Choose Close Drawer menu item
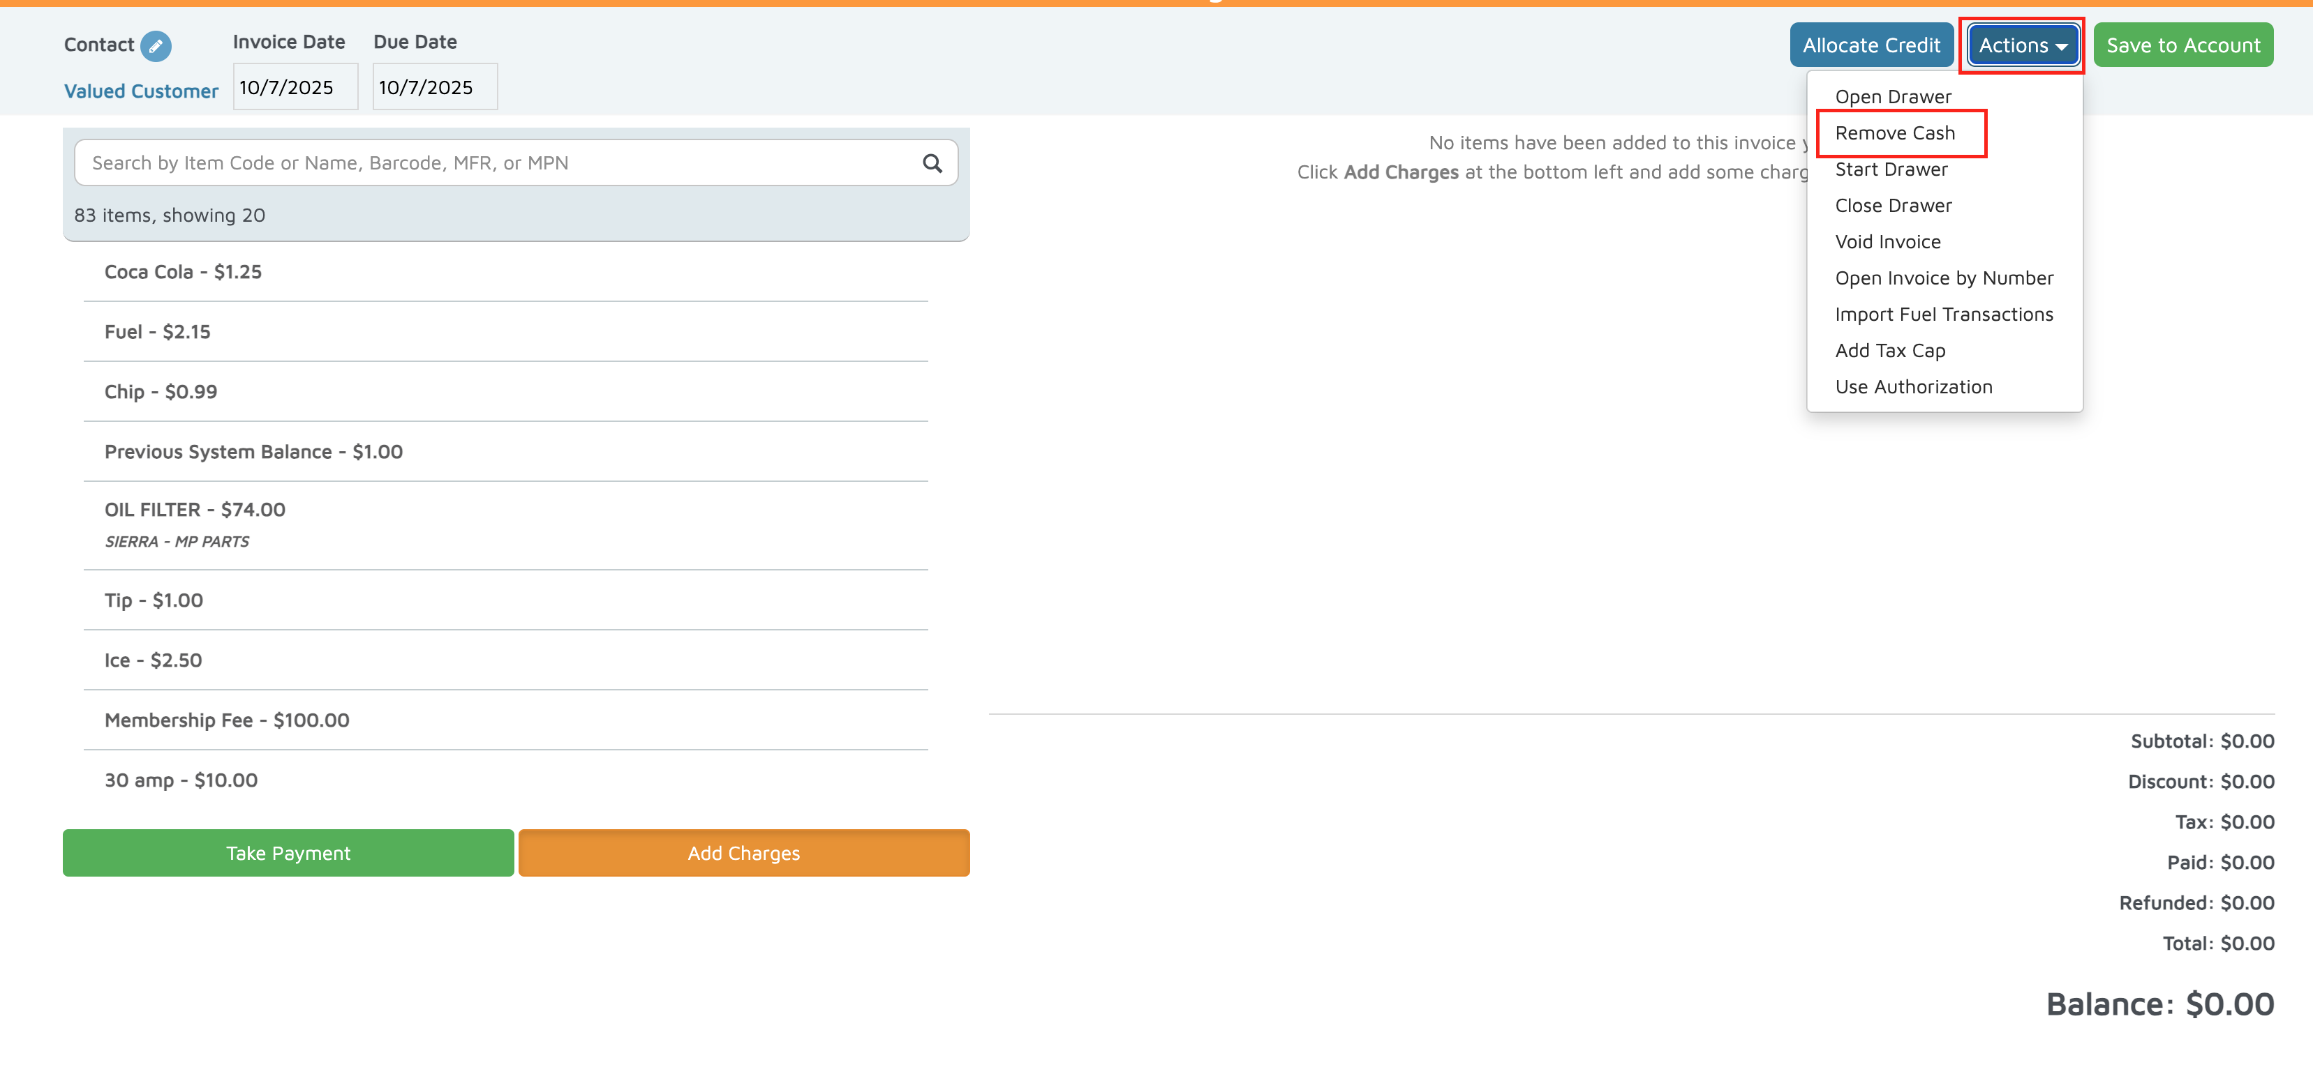The width and height of the screenshot is (2313, 1067). (1893, 206)
